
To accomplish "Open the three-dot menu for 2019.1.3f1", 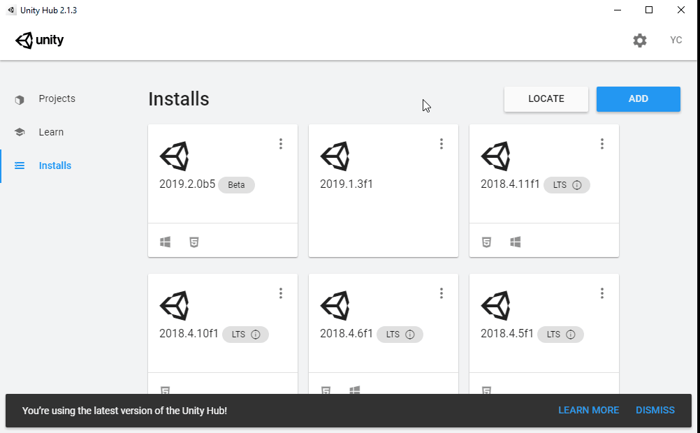I will [442, 144].
